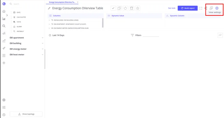
Task: Open the sparkles AI icon in sidebar
Action: click(x=4, y=48)
